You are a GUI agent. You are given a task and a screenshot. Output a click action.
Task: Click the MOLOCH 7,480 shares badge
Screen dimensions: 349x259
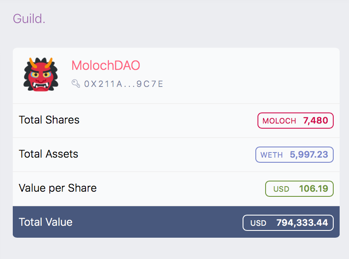pos(295,121)
